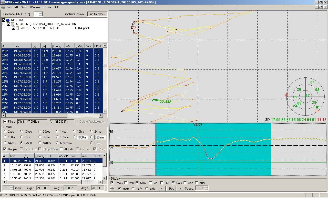Select the km/h unit radio button

133,189
